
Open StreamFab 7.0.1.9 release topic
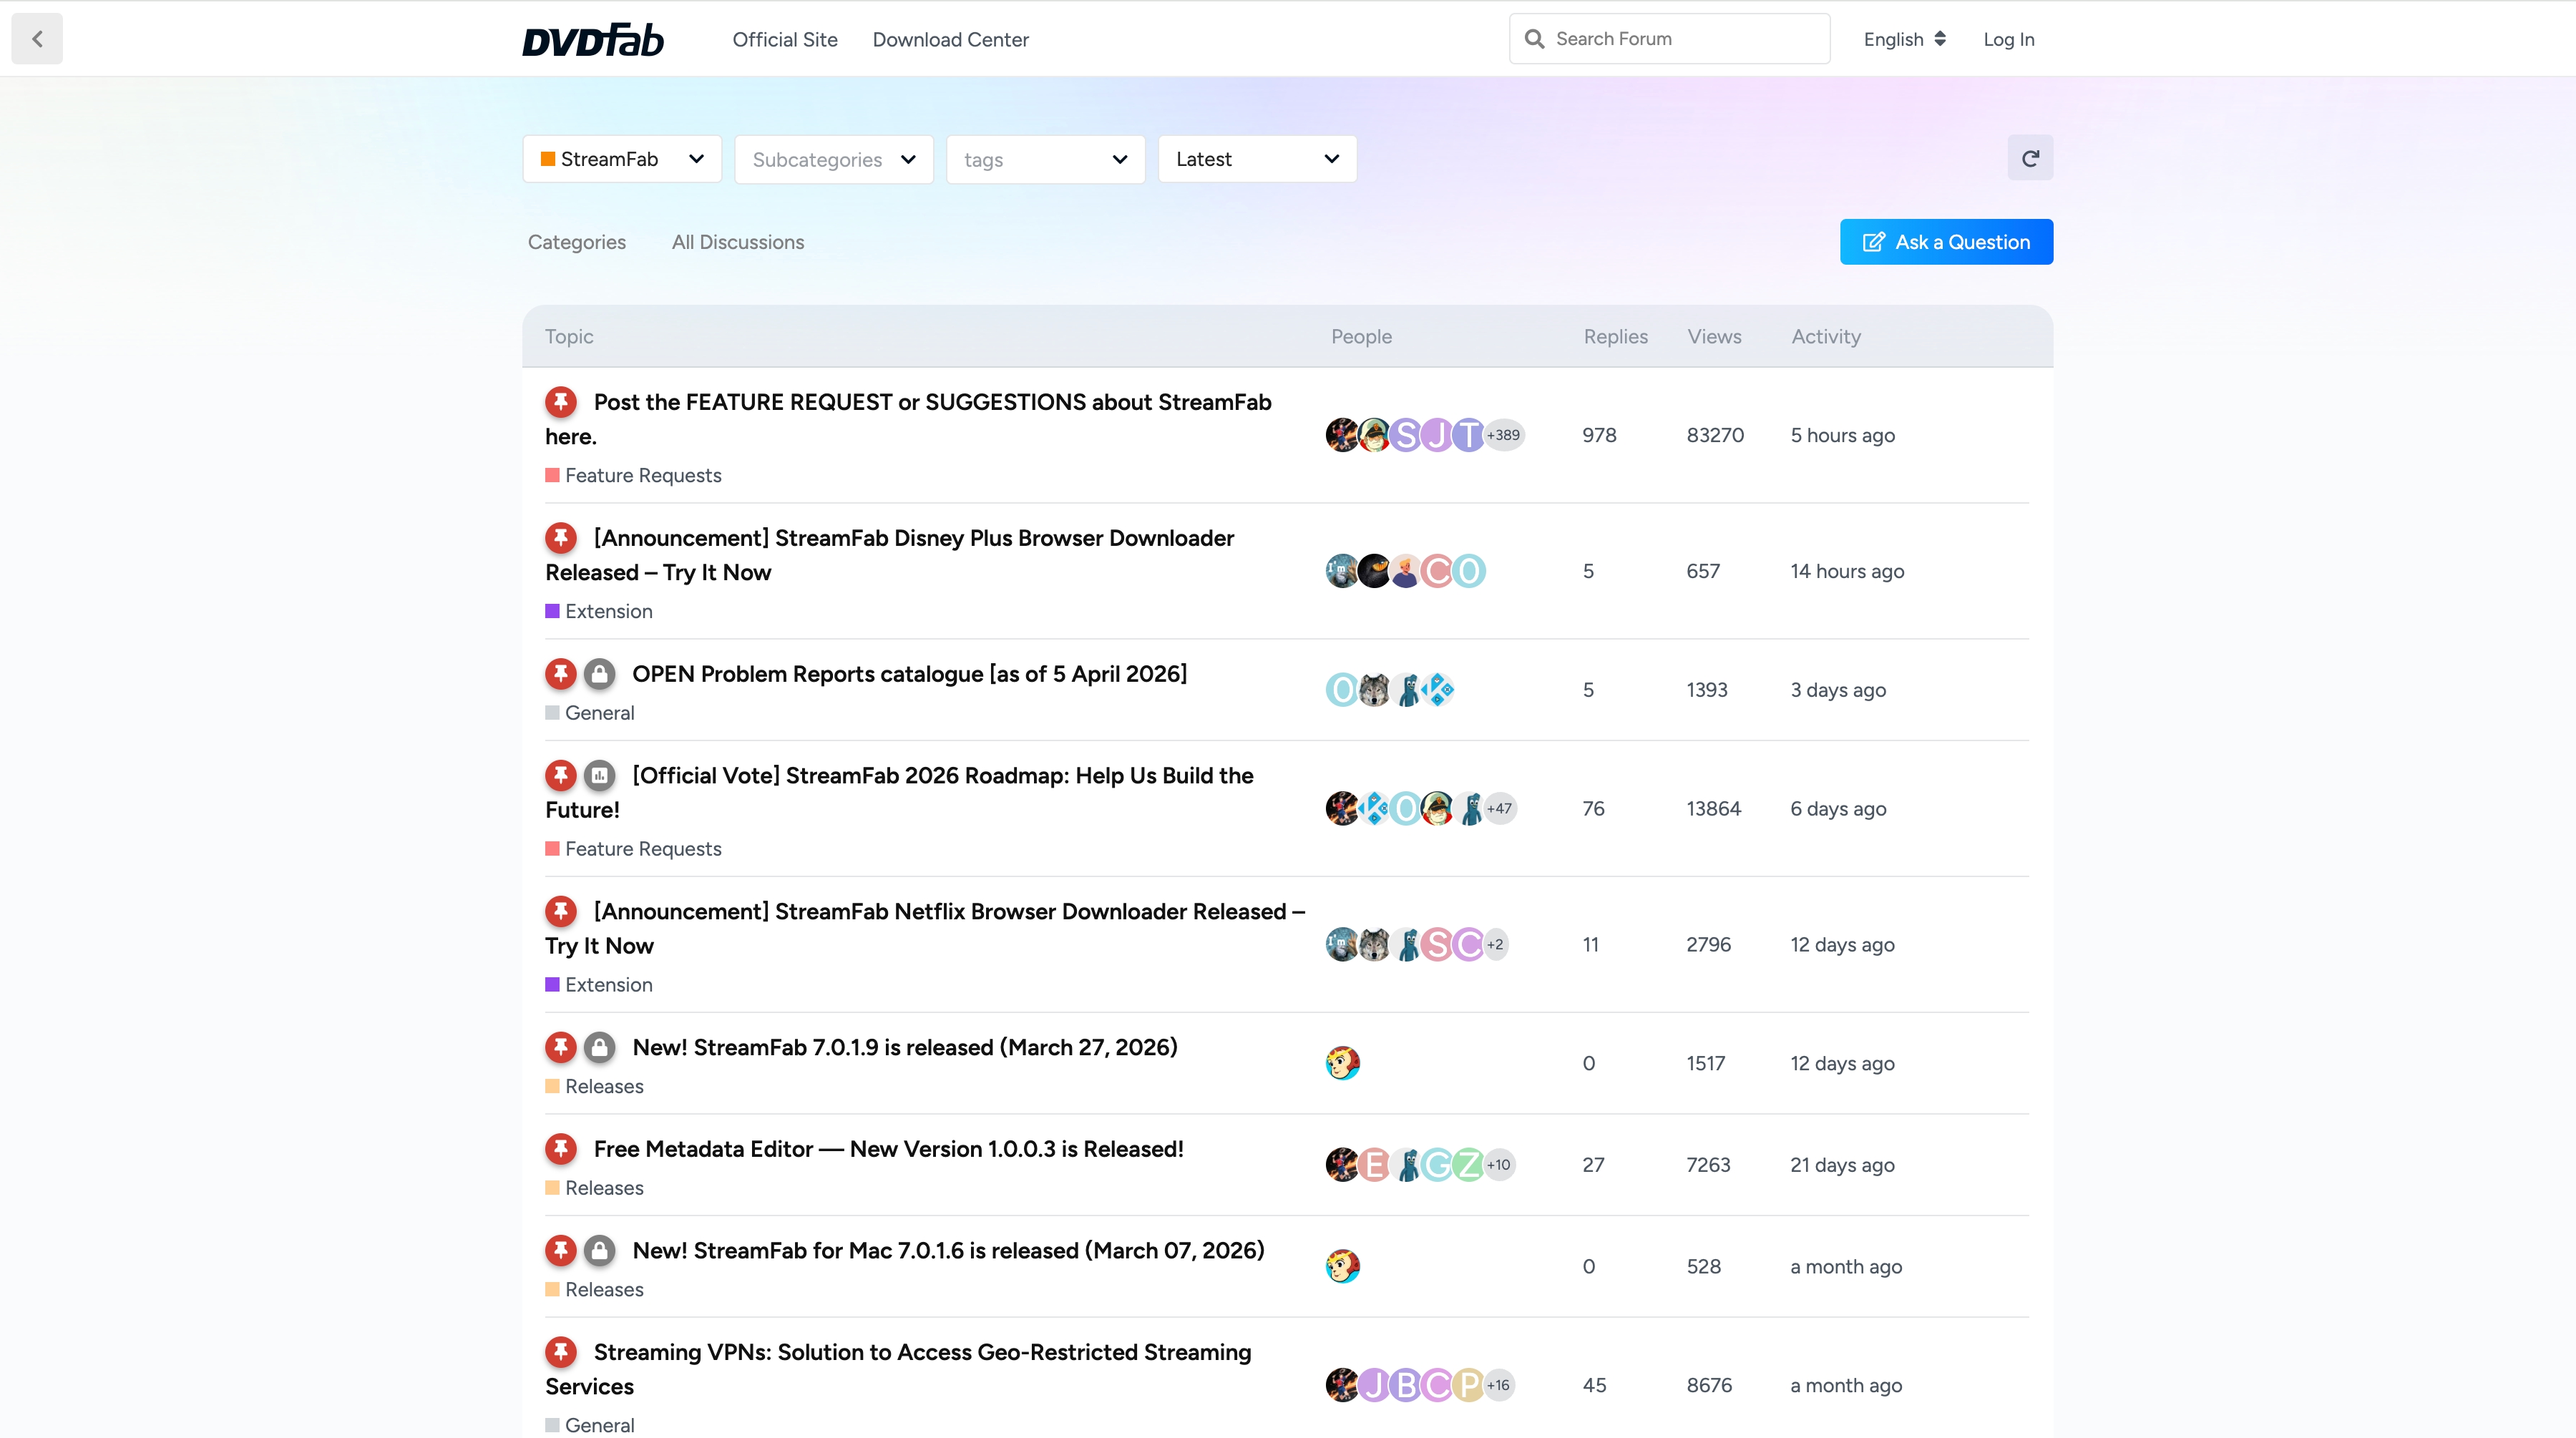tap(905, 1047)
